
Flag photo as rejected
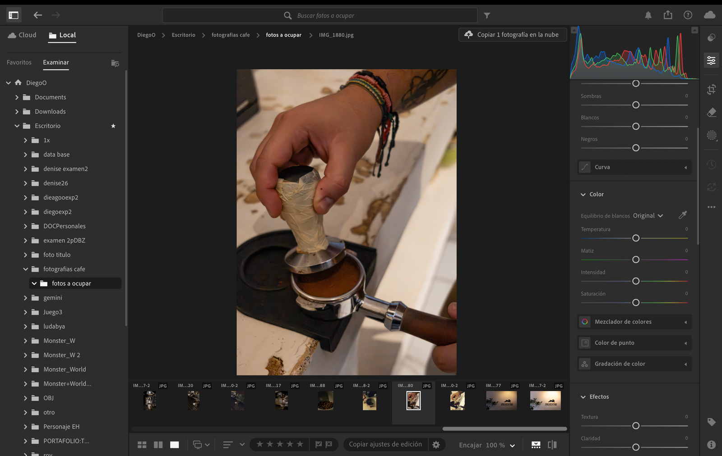point(329,445)
